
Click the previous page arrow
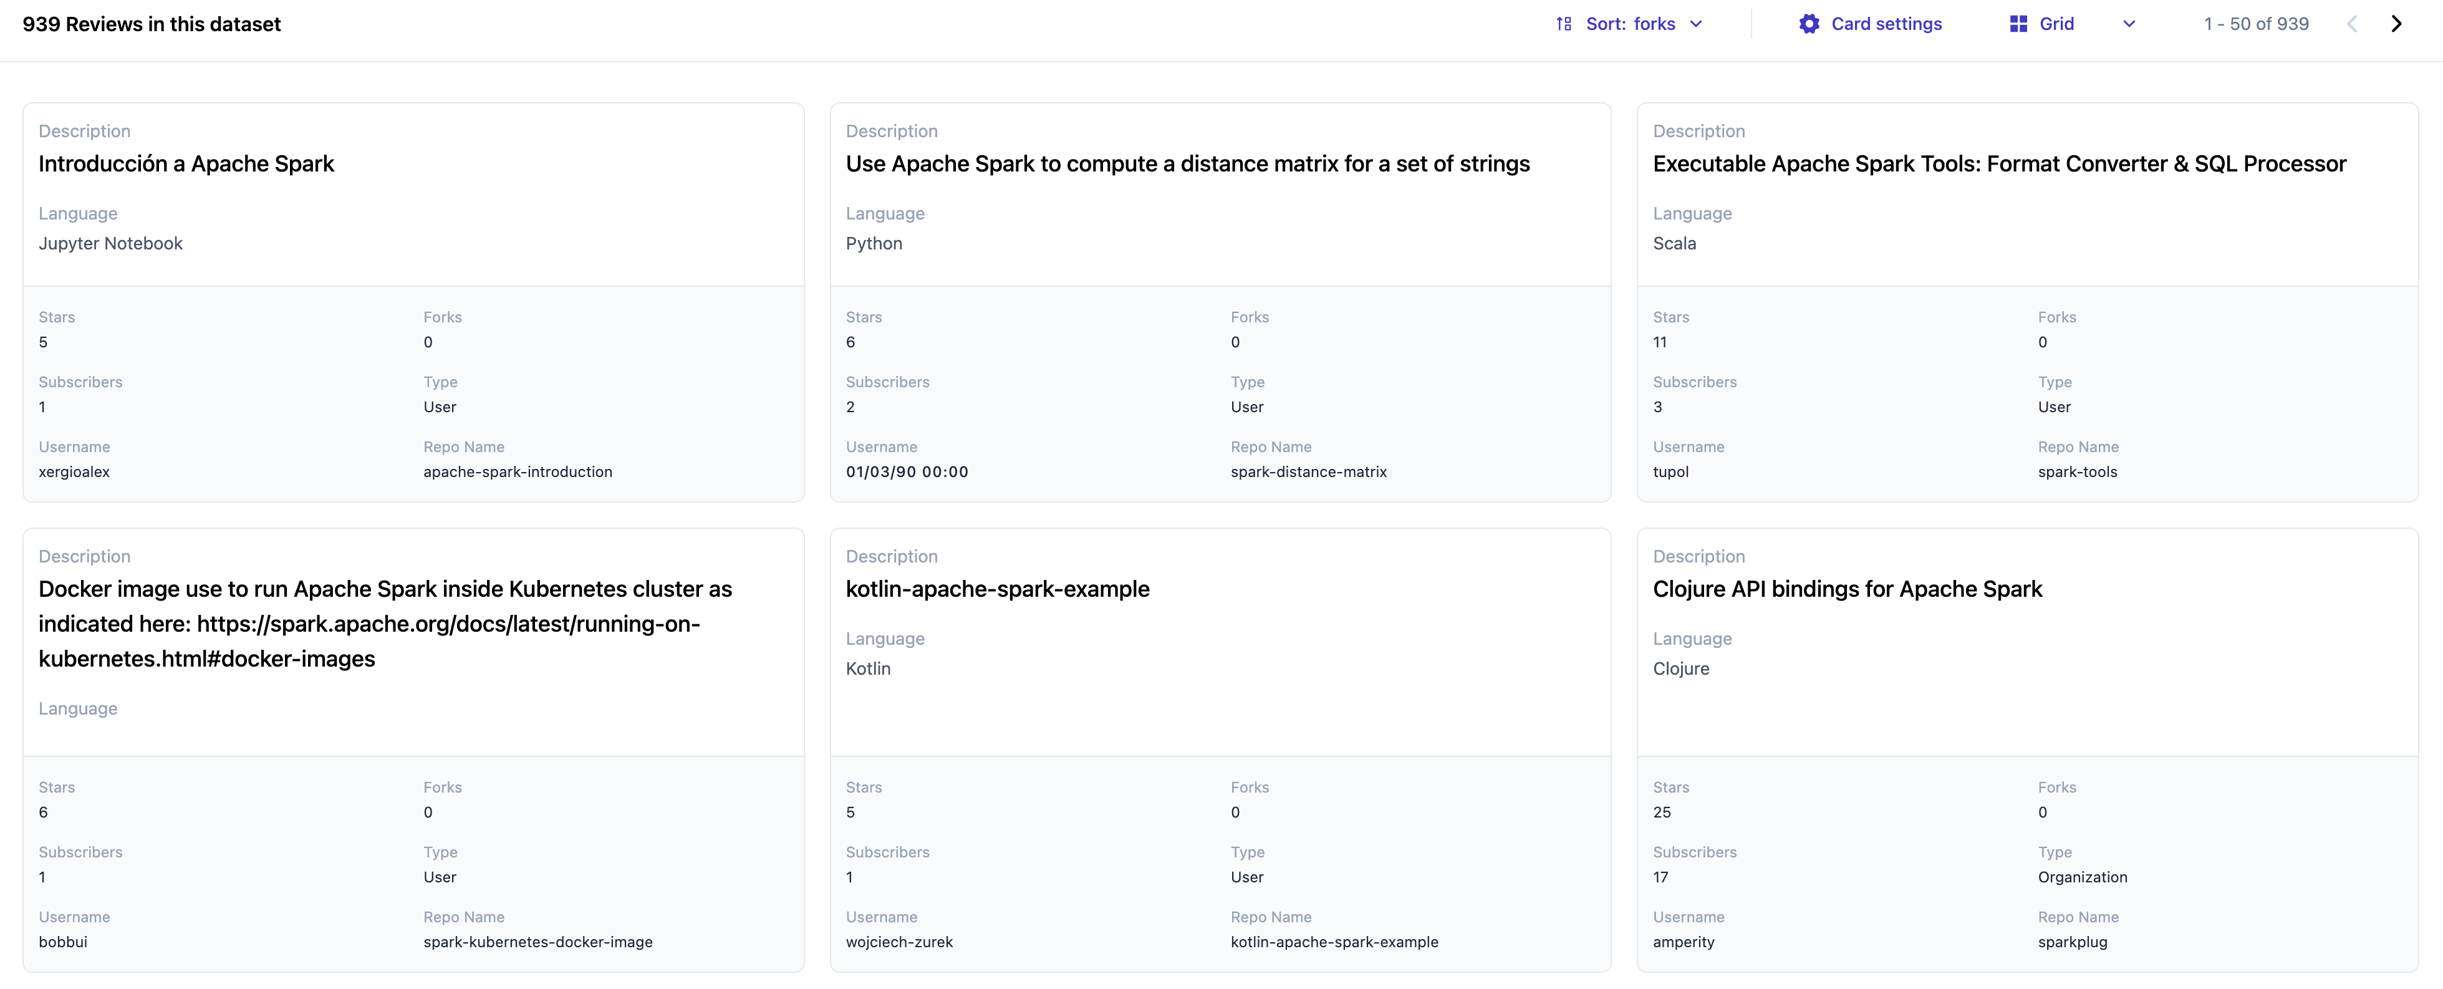pyautogui.click(x=2352, y=24)
